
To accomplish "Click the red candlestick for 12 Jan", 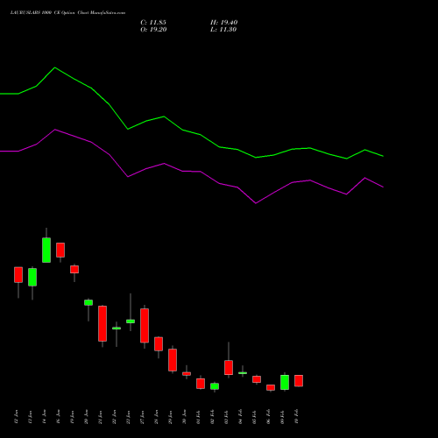I will click(18, 275).
